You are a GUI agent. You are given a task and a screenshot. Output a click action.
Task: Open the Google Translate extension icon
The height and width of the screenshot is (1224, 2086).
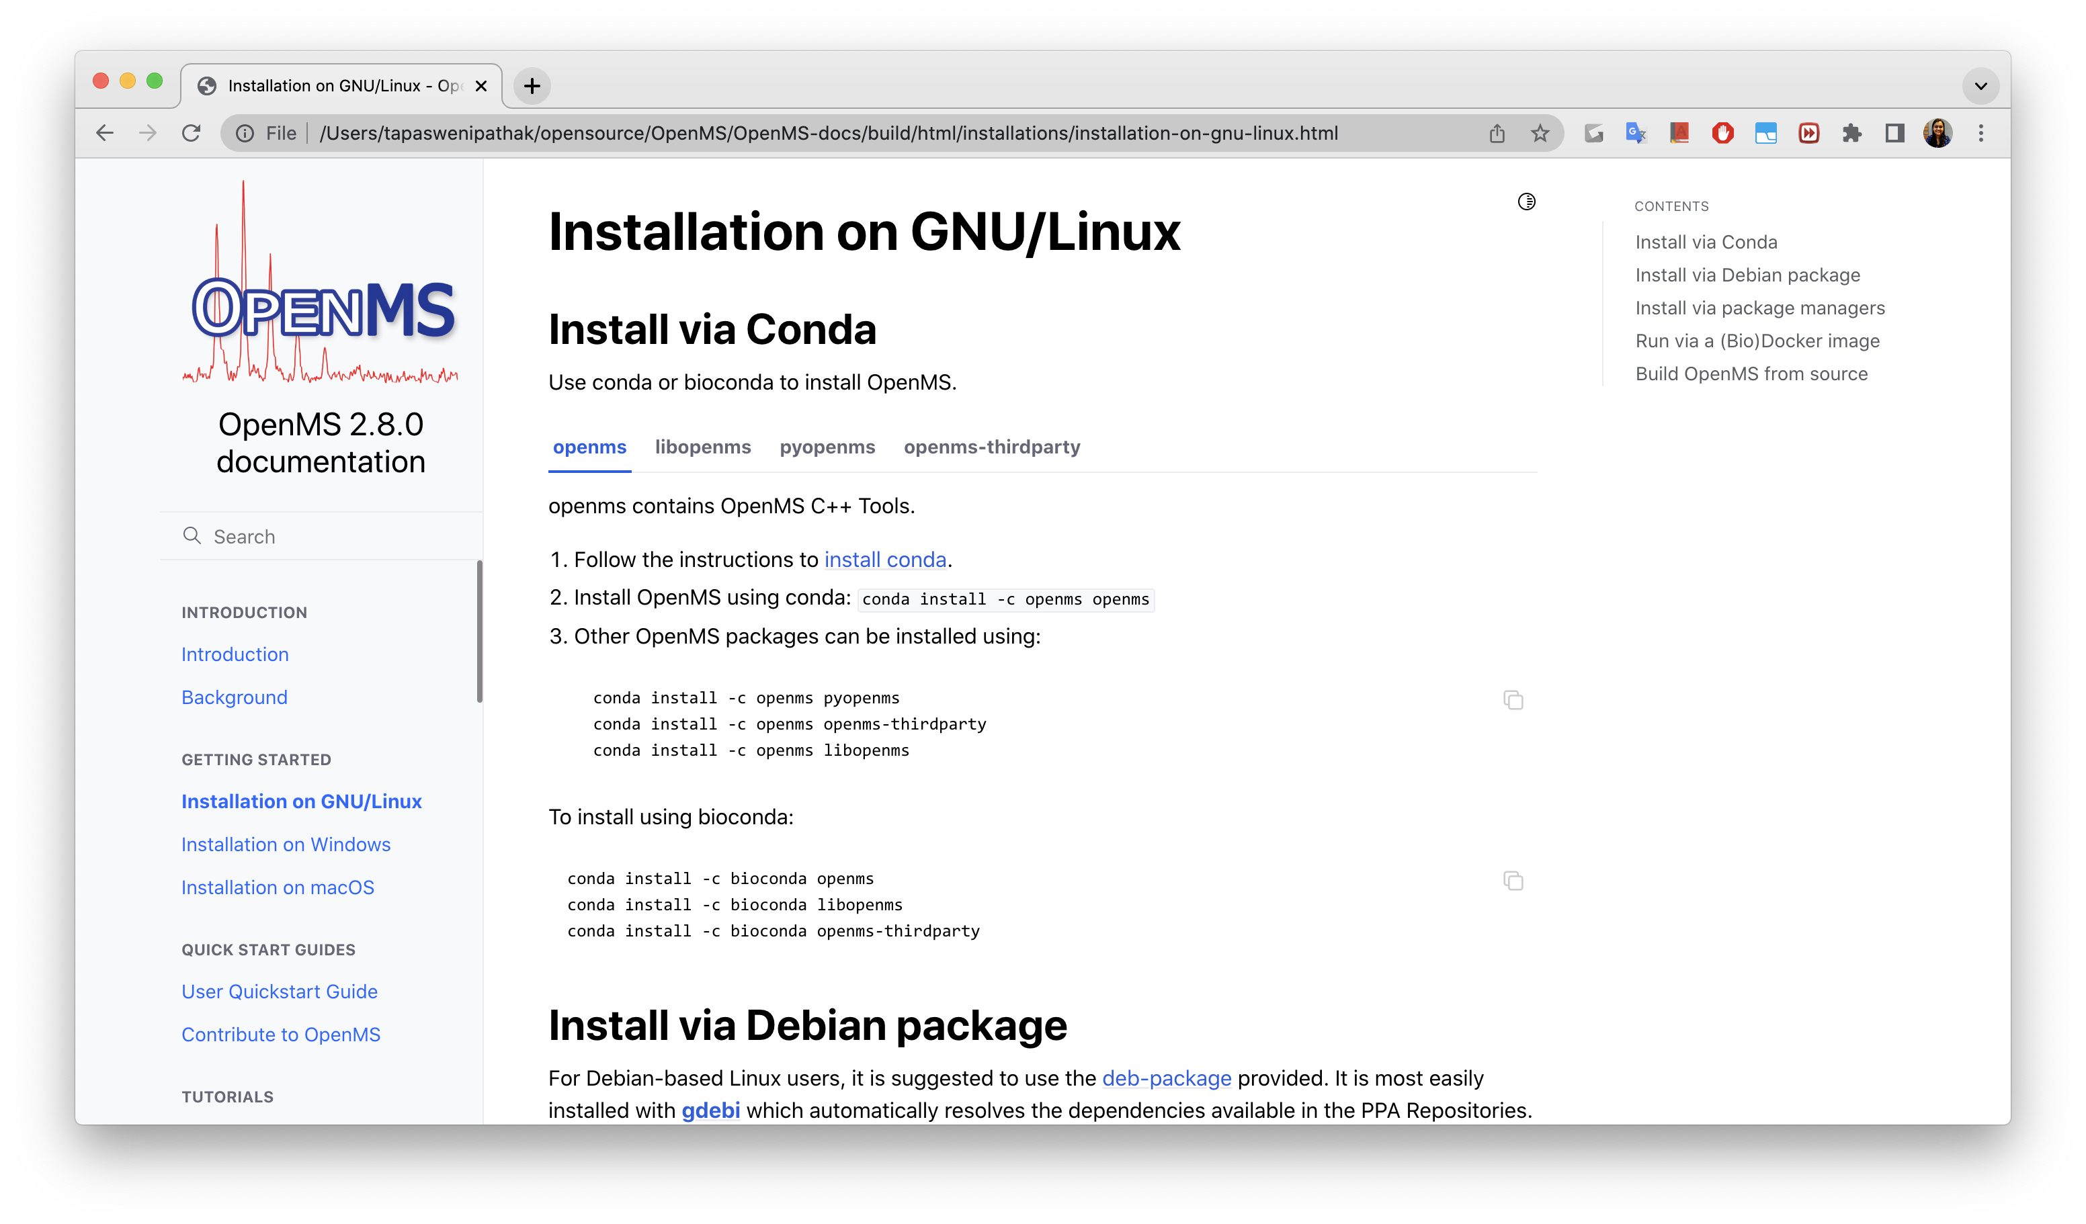tap(1636, 133)
